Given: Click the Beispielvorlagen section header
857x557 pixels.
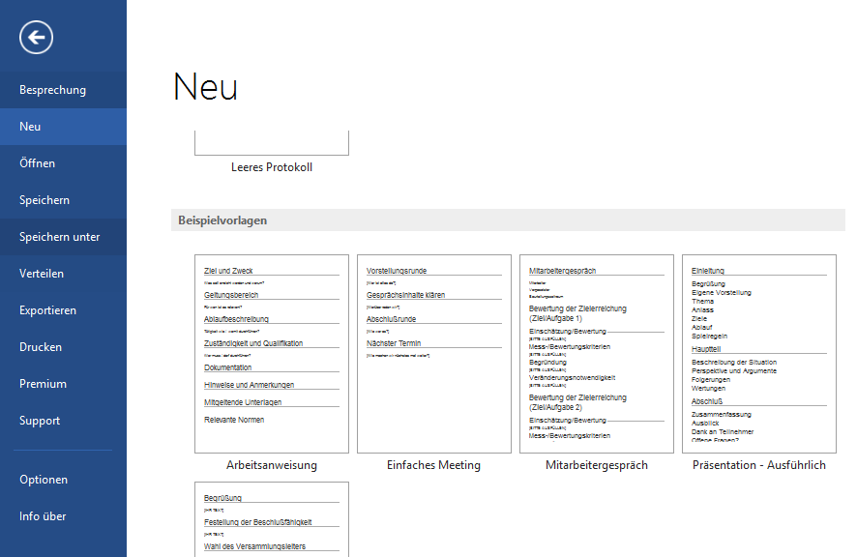Looking at the screenshot, I should (222, 220).
